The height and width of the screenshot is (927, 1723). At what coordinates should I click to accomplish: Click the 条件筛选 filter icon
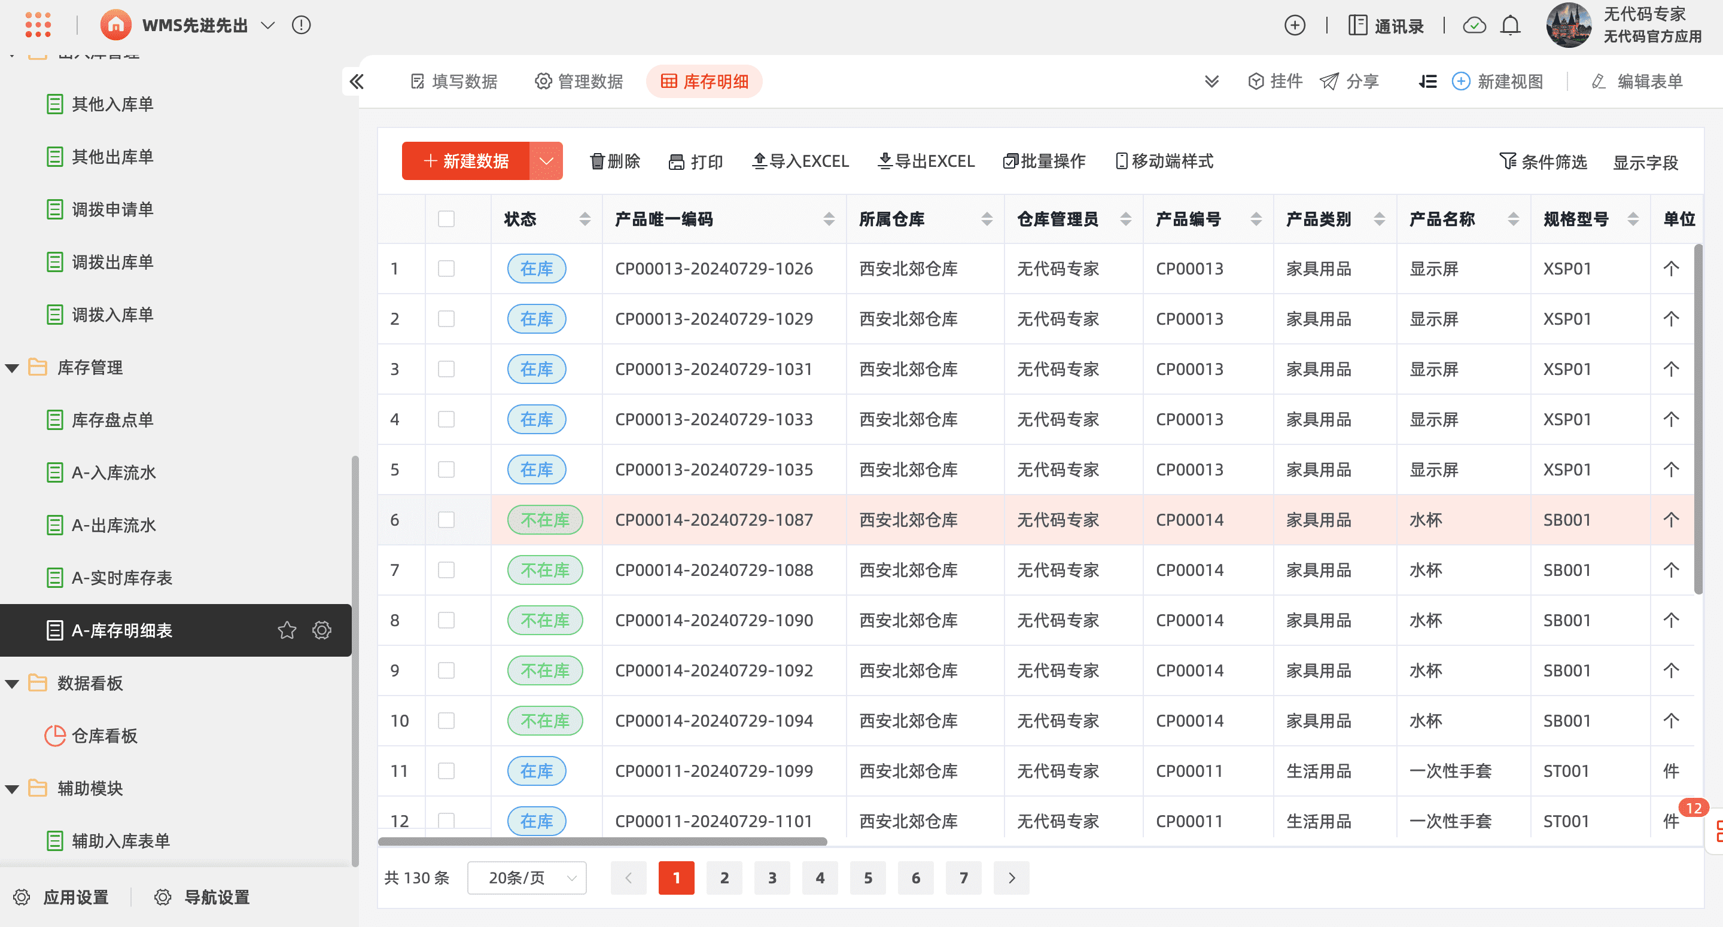coord(1507,161)
